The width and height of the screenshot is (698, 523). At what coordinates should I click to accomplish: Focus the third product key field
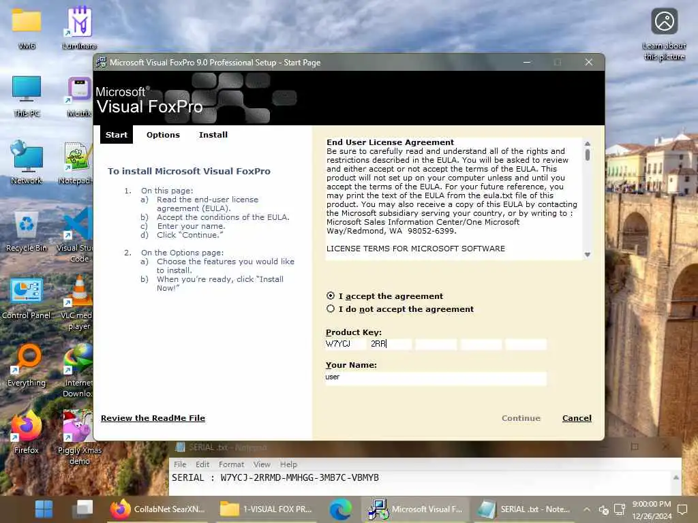coord(436,344)
